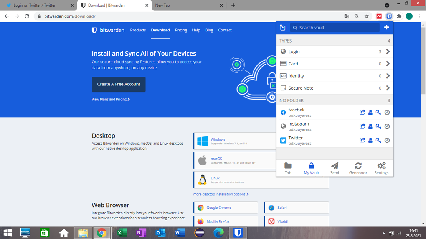Switch to Login on Twitter browser tab
Screen dimensions: 426x239
(x=38, y=5)
